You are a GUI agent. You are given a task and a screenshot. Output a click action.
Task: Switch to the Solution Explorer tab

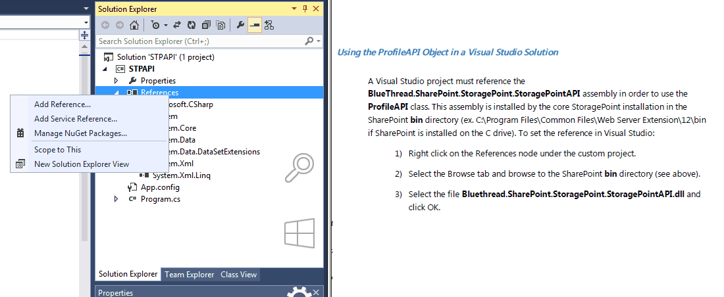coord(128,274)
